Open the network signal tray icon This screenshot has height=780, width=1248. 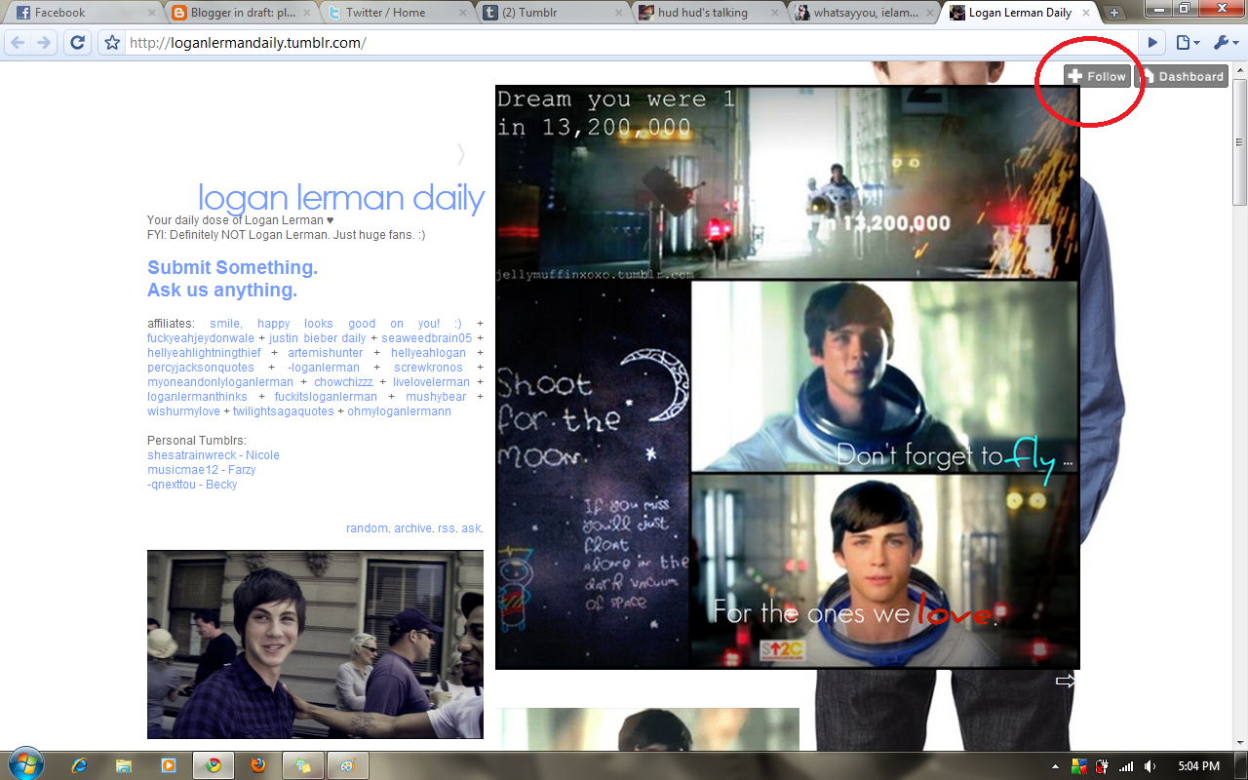[x=1127, y=766]
